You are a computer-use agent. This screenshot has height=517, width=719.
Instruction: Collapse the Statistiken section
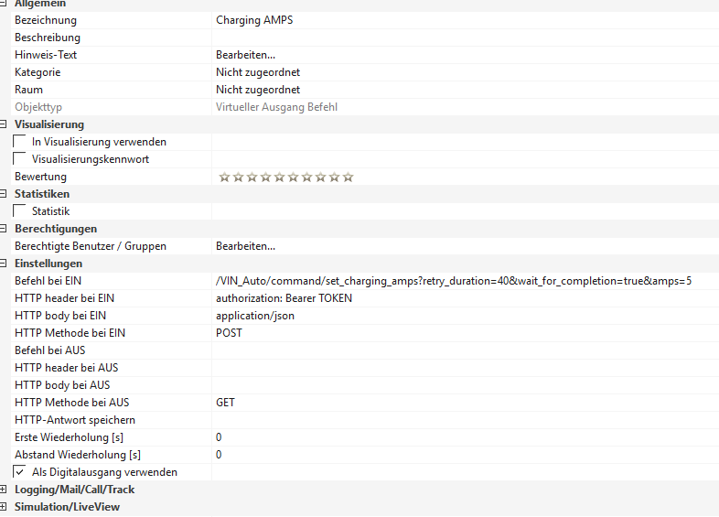(x=3, y=194)
